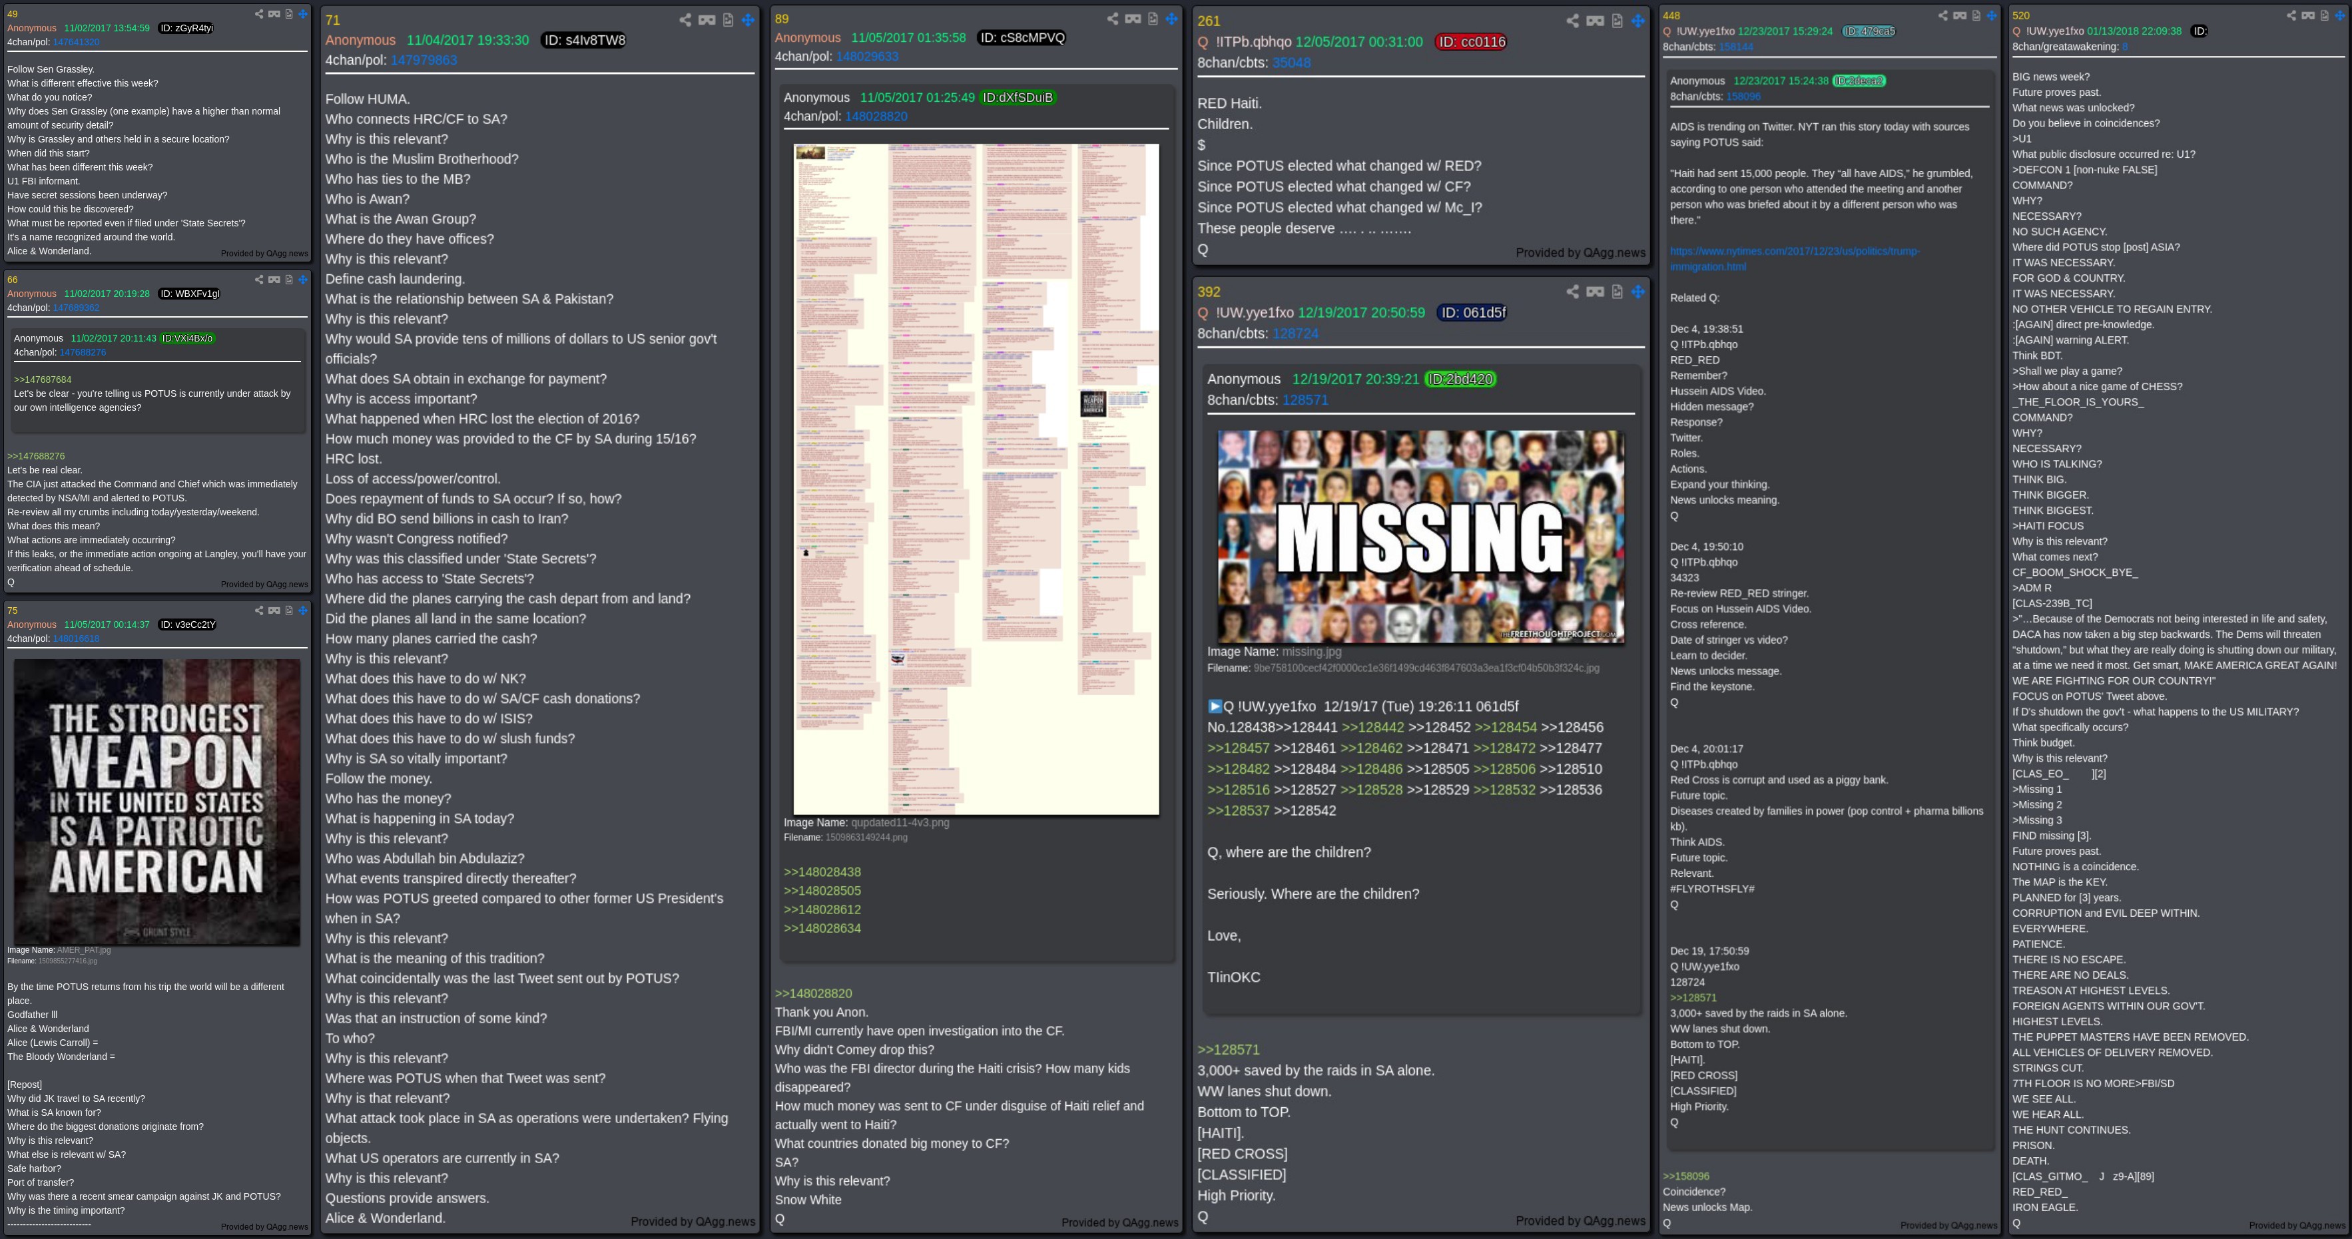Click the image file icon on post 392

[x=1617, y=292]
